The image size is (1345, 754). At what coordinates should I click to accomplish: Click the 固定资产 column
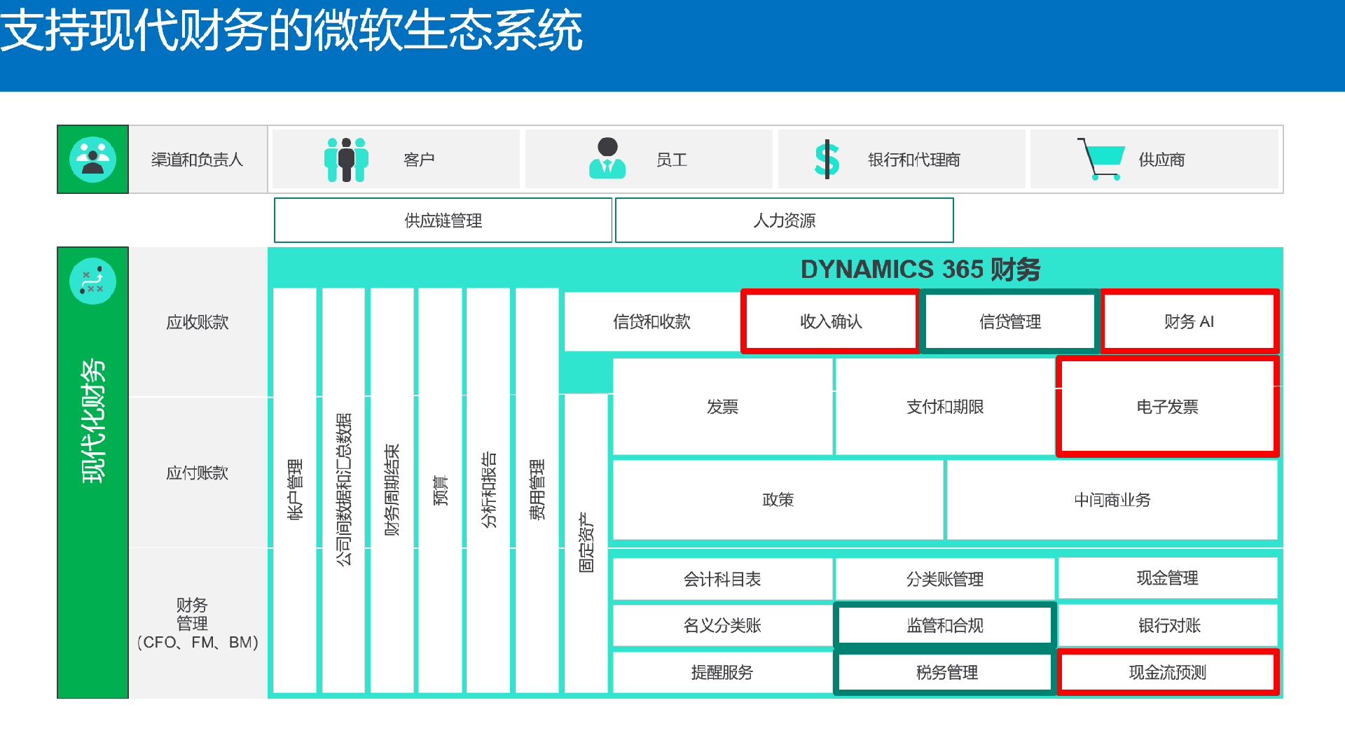[x=586, y=543]
